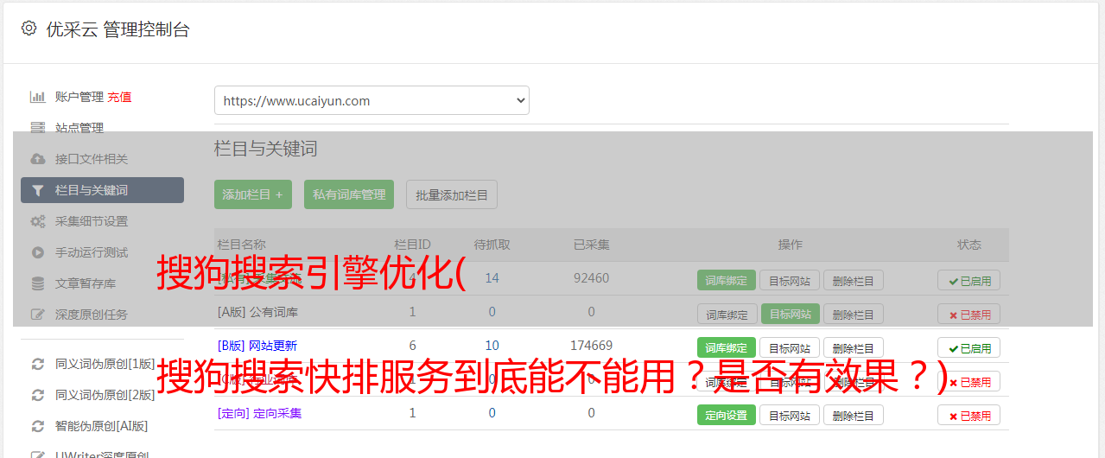
Task: Open the [A版] 公有词库 column link
Action: tap(257, 312)
